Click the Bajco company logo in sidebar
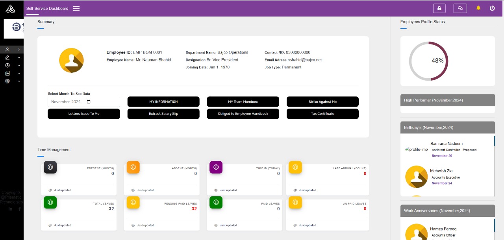The width and height of the screenshot is (504, 240). pos(14,28)
